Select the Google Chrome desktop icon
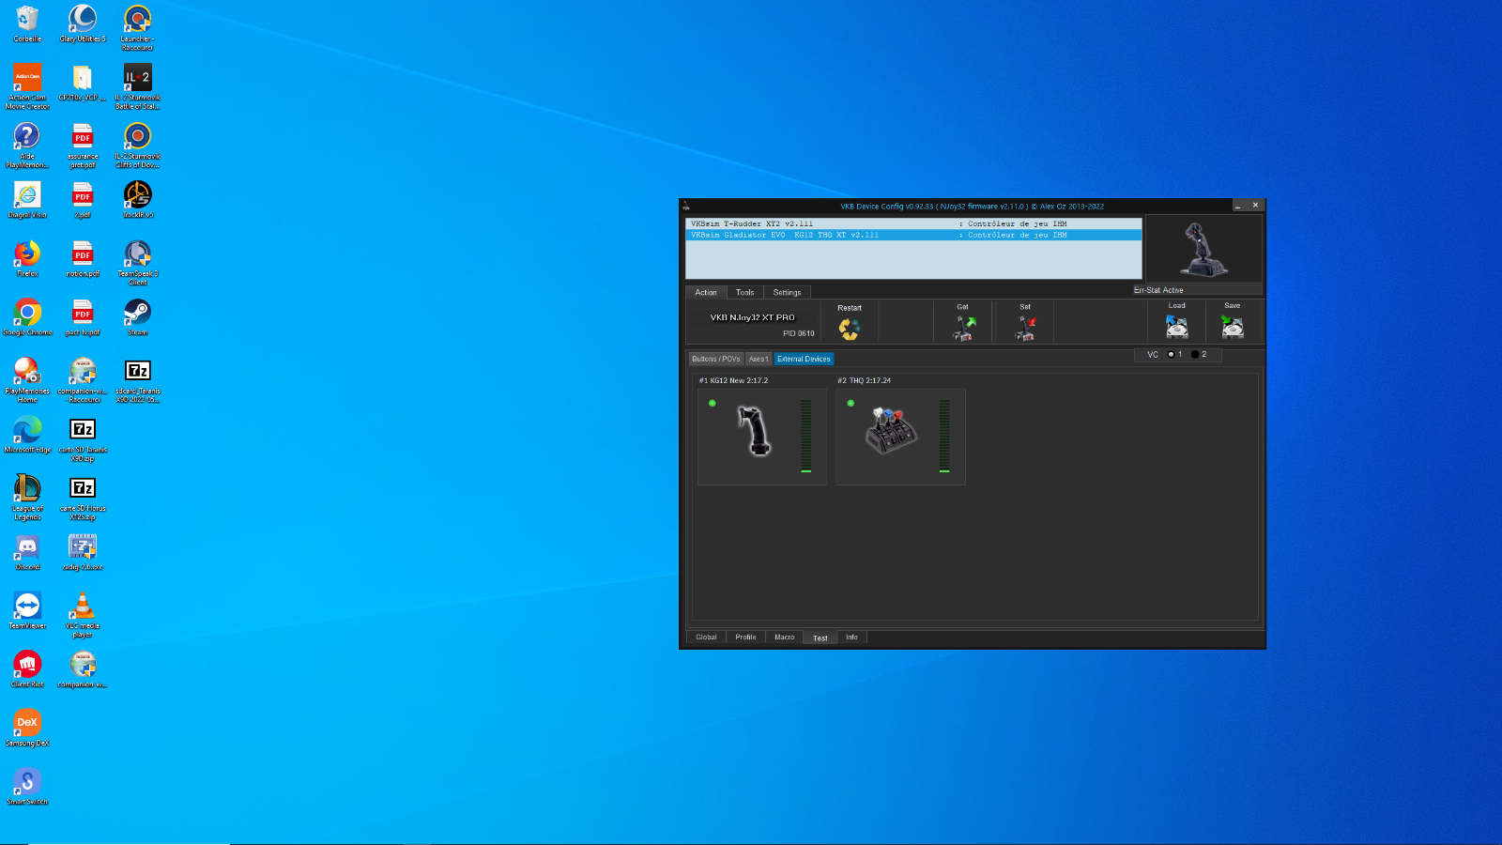Screen dimensions: 1502x845 pyautogui.click(x=27, y=317)
